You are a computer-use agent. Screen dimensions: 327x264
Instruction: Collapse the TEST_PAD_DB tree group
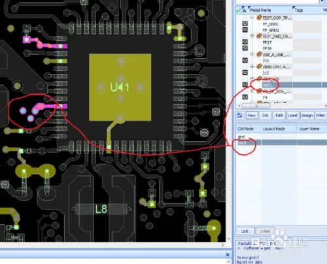[252, 36]
